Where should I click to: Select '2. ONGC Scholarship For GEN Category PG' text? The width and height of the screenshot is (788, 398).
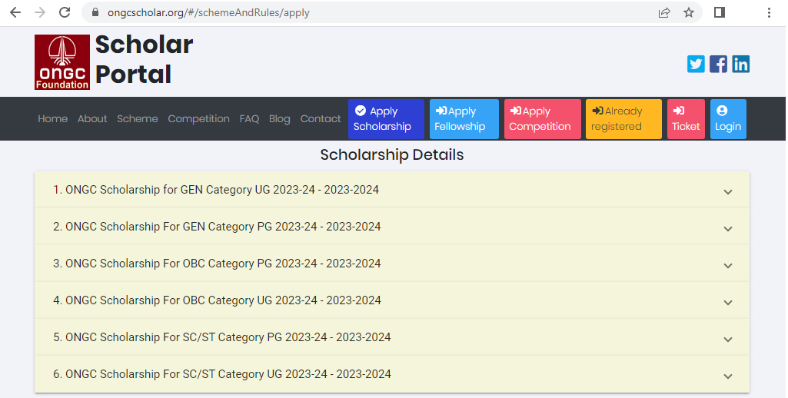[x=163, y=227]
